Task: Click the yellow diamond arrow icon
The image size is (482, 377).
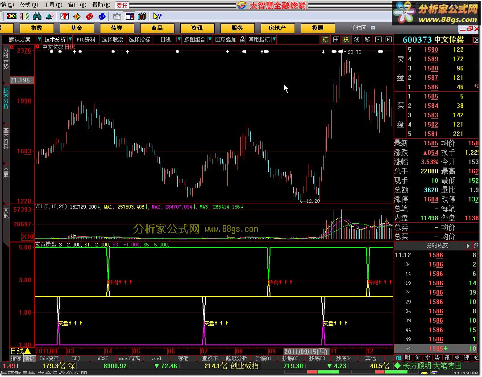Action: (77, 16)
